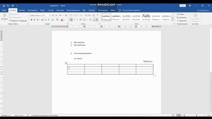Toggle Italic (К) formatting

pyautogui.click(x=34, y=20)
